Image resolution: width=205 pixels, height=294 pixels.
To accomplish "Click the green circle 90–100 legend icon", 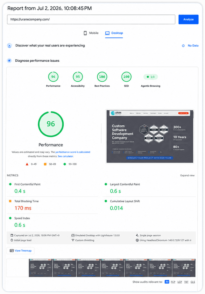I will [x=65, y=164].
